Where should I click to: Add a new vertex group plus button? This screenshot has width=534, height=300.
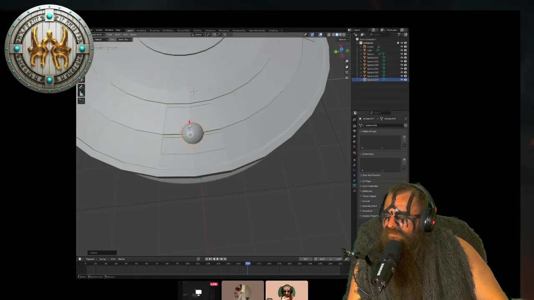tap(404, 137)
